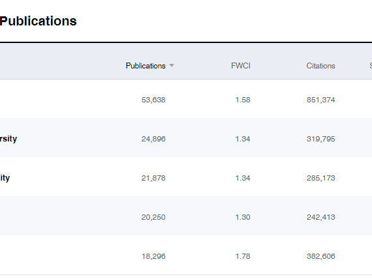The width and height of the screenshot is (372, 279).
Task: Click the 1.78 FWCI value
Action: click(243, 256)
